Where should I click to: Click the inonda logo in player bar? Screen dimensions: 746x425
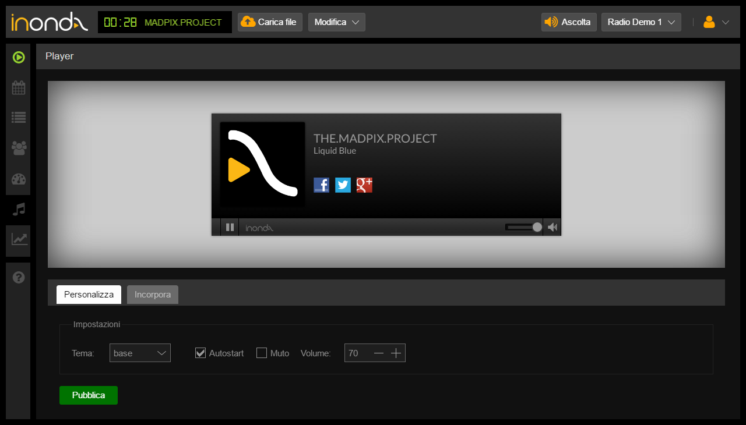coord(259,228)
